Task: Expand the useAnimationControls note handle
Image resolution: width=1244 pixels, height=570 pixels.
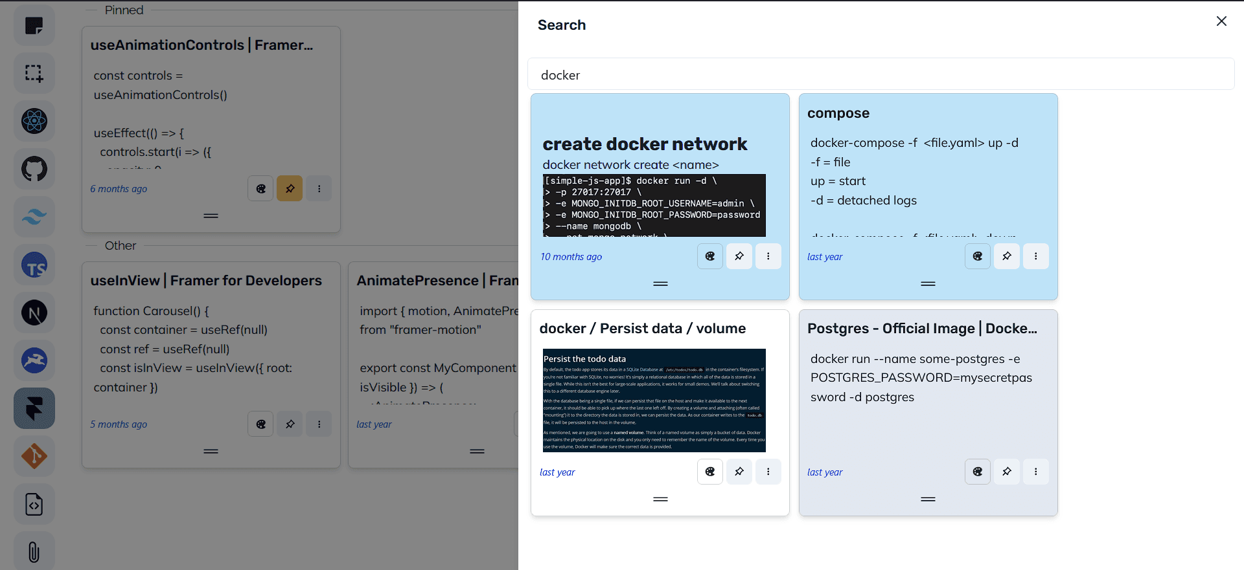Action: pos(211,216)
